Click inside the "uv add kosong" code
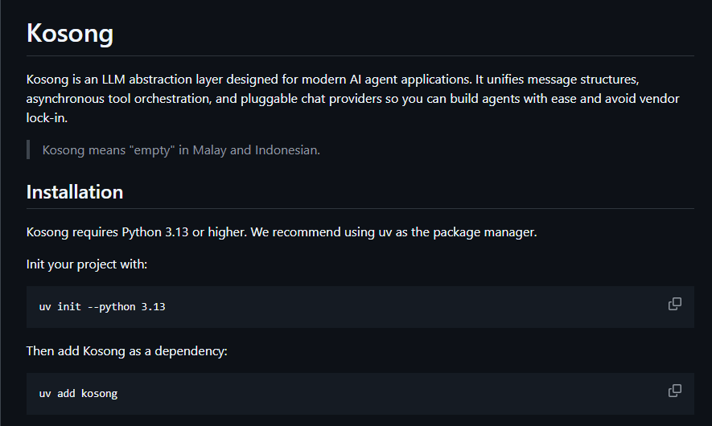 [78, 394]
